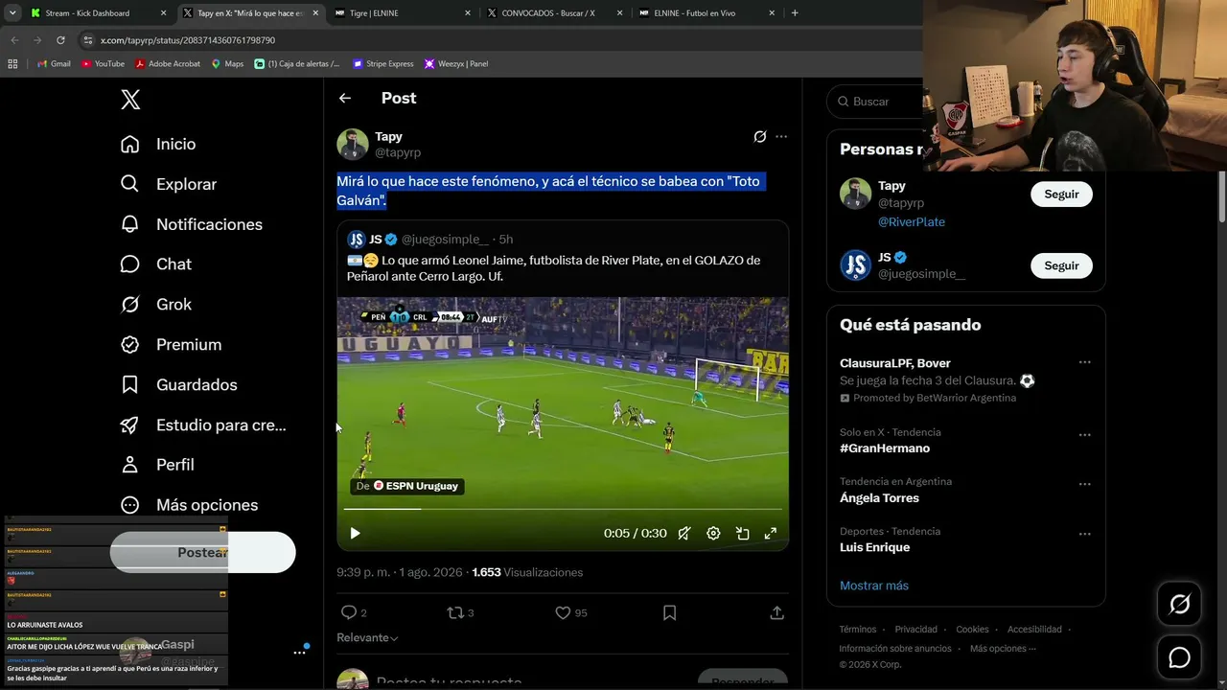This screenshot has height=690, width=1227.
Task: Click the back arrow next to Post
Action: [x=345, y=98]
